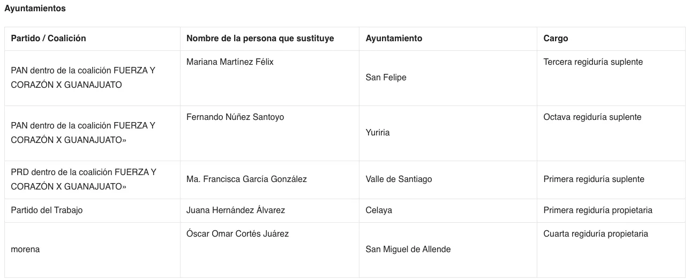Select the 'Yuriria' ayuntamiento cell
This screenshot has height=280, width=698.
click(378, 133)
